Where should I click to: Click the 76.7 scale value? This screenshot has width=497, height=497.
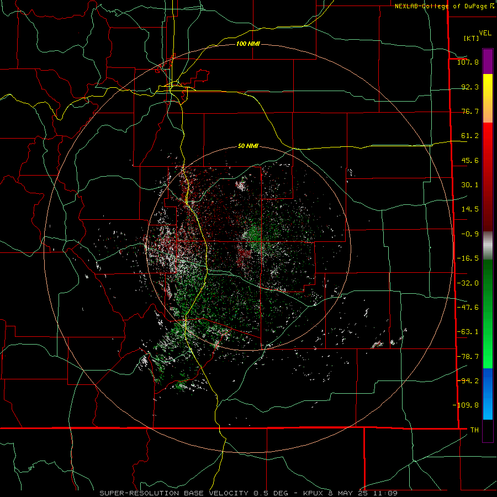click(470, 111)
